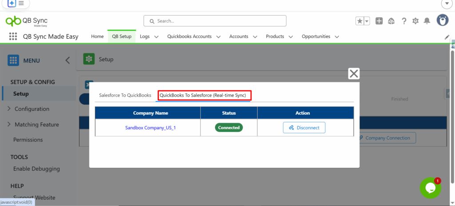Open the Notifications bell
The width and height of the screenshot is (455, 206).
[x=427, y=21]
